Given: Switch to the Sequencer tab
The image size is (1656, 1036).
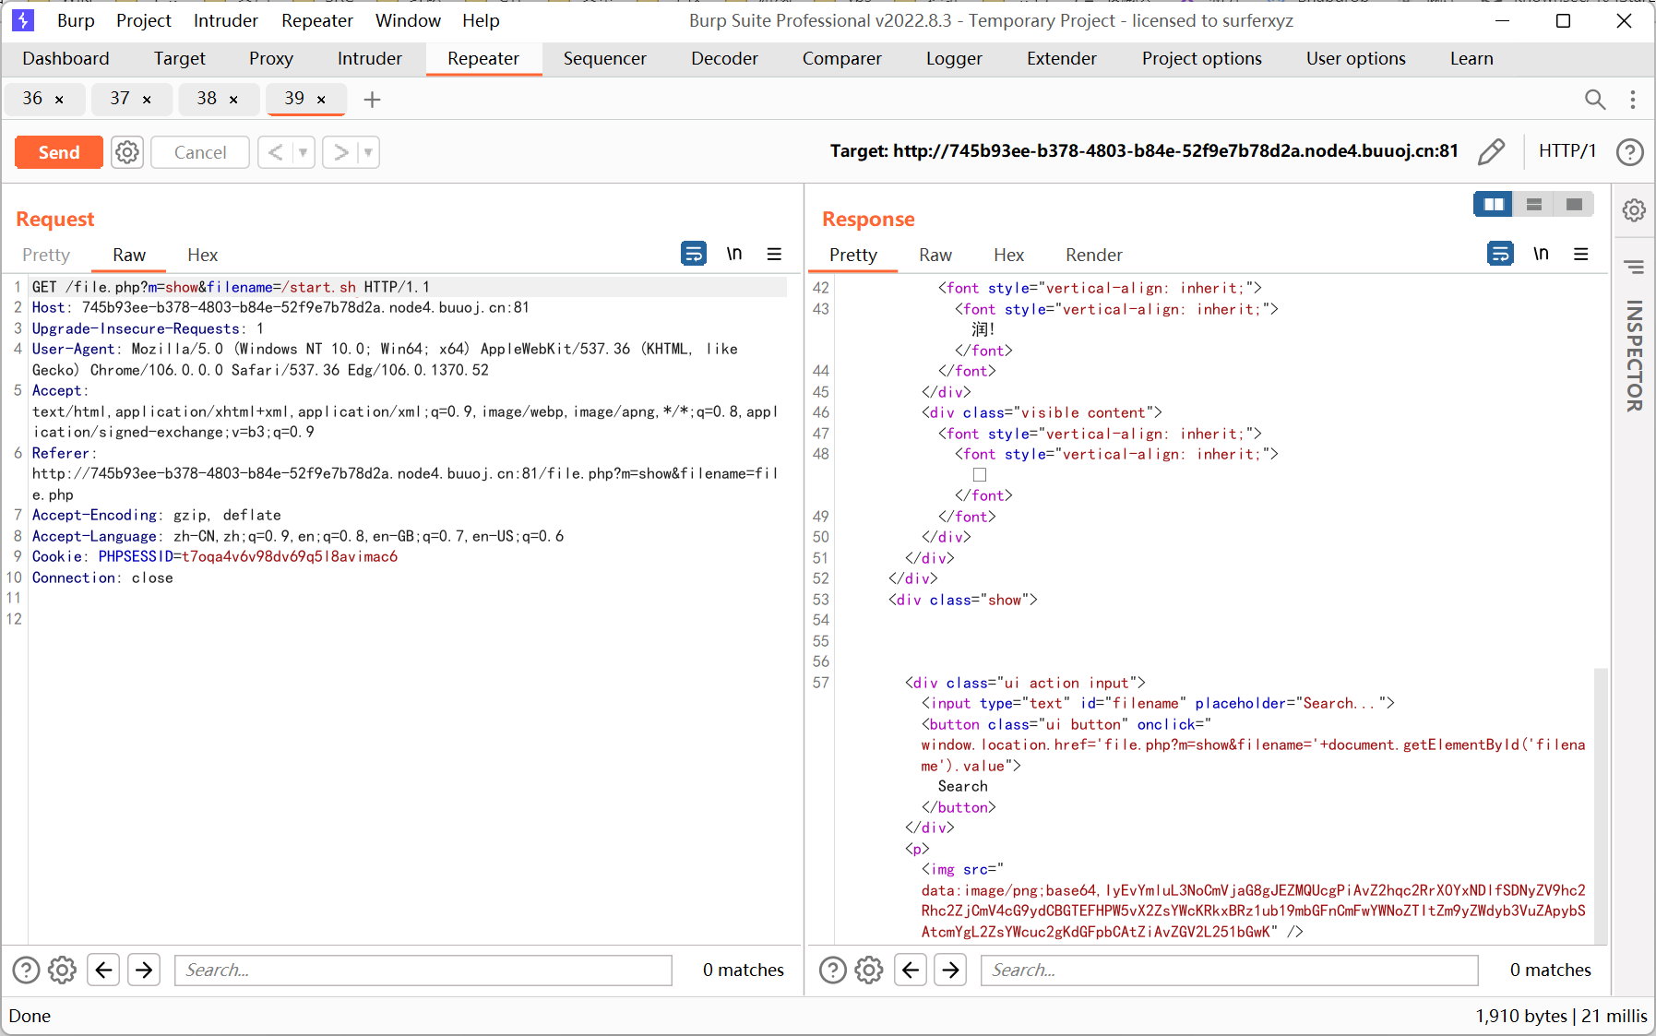Looking at the screenshot, I should pos(605,58).
